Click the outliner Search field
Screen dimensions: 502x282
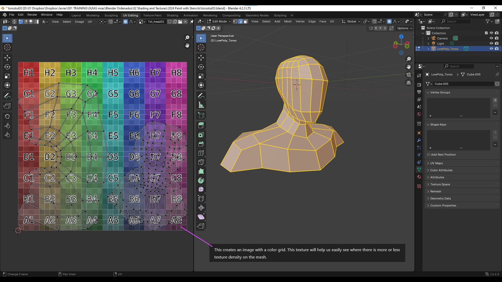click(x=456, y=21)
